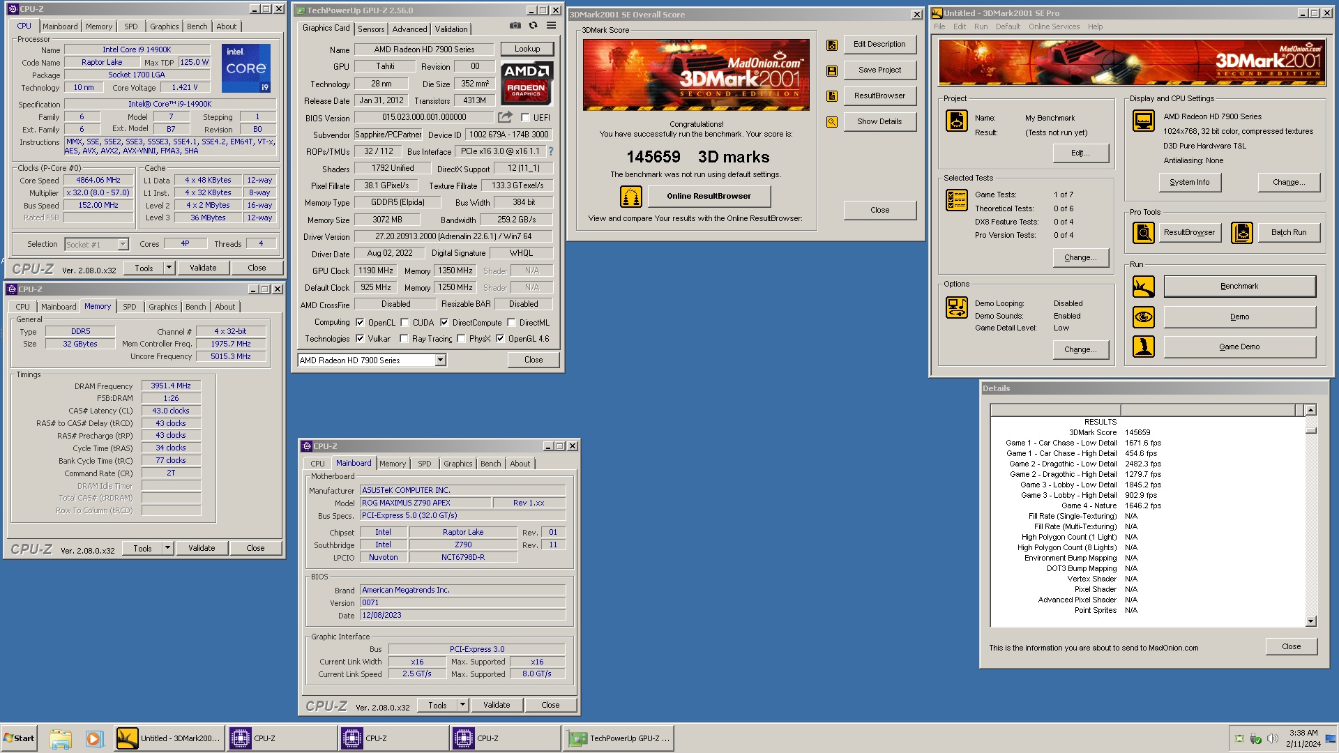Toggle UEFI checkbox in GPU-Z

pyautogui.click(x=525, y=118)
